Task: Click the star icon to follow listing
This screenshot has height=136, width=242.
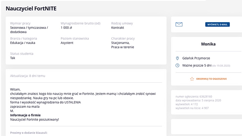Action: (x=192, y=79)
